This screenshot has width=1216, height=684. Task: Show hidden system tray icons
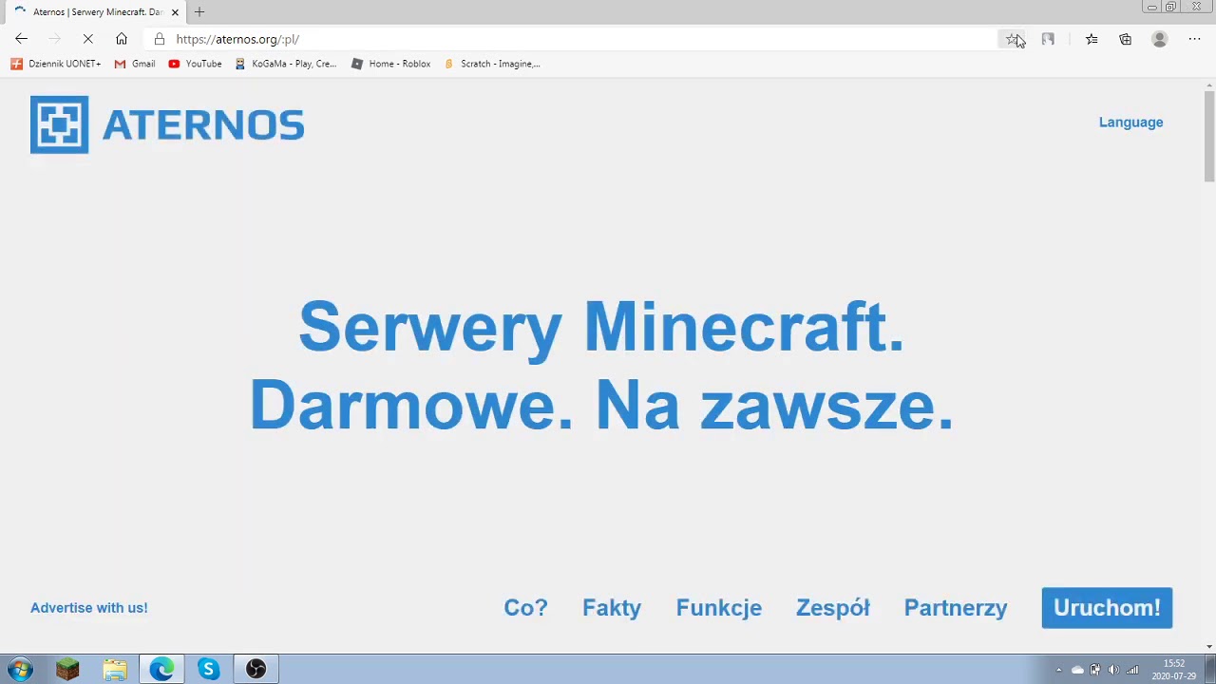coord(1059,670)
